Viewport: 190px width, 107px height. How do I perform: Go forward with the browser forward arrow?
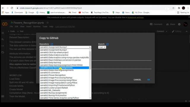click(x=7, y=8)
